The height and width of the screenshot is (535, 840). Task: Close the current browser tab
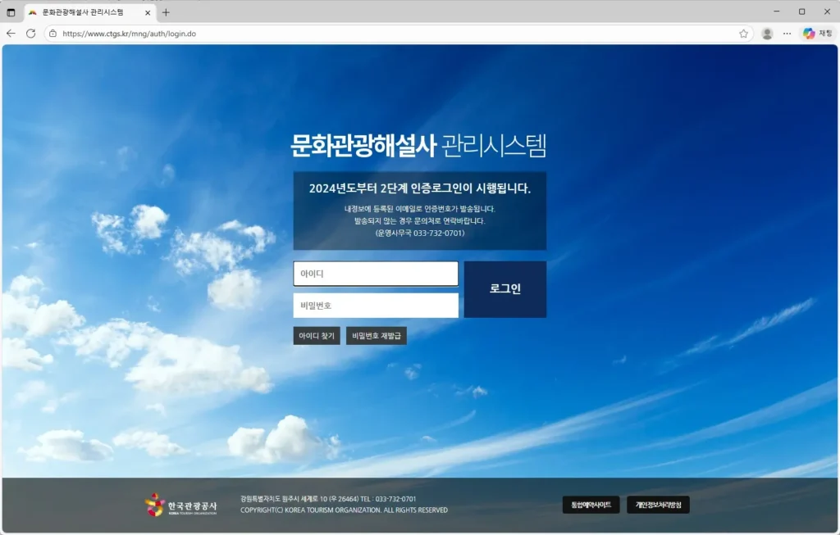tap(148, 11)
